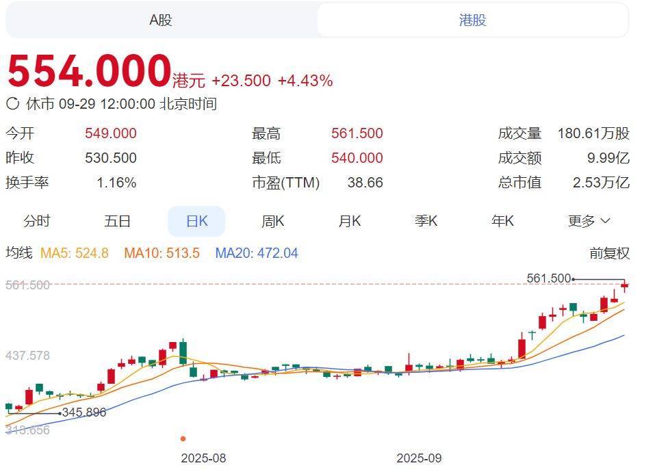Open the 月K monthly chart

[x=349, y=222]
